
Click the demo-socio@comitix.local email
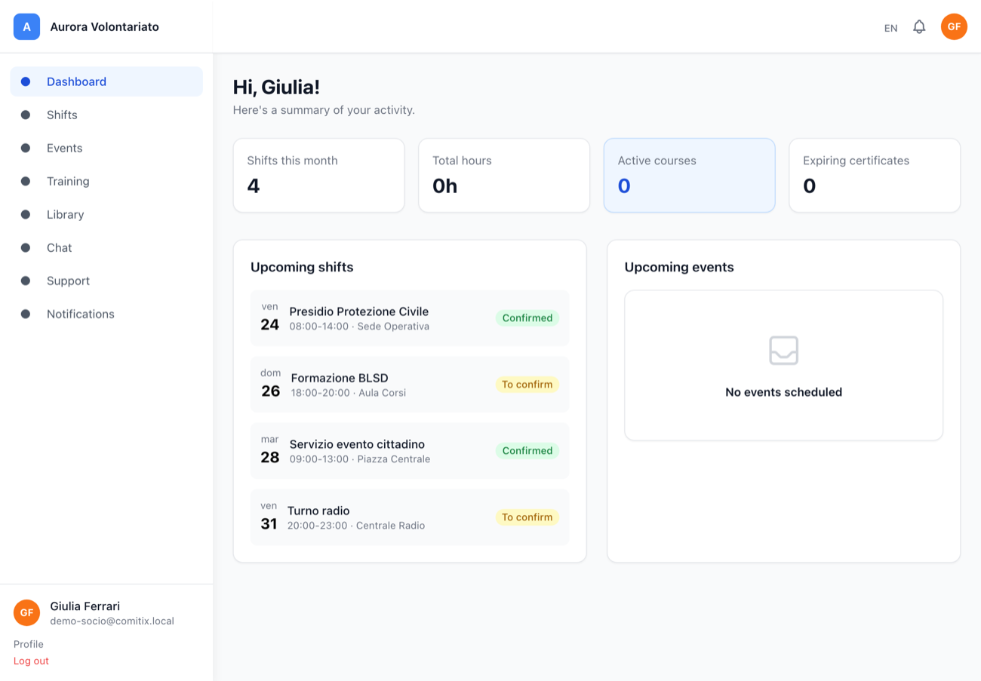click(x=112, y=621)
